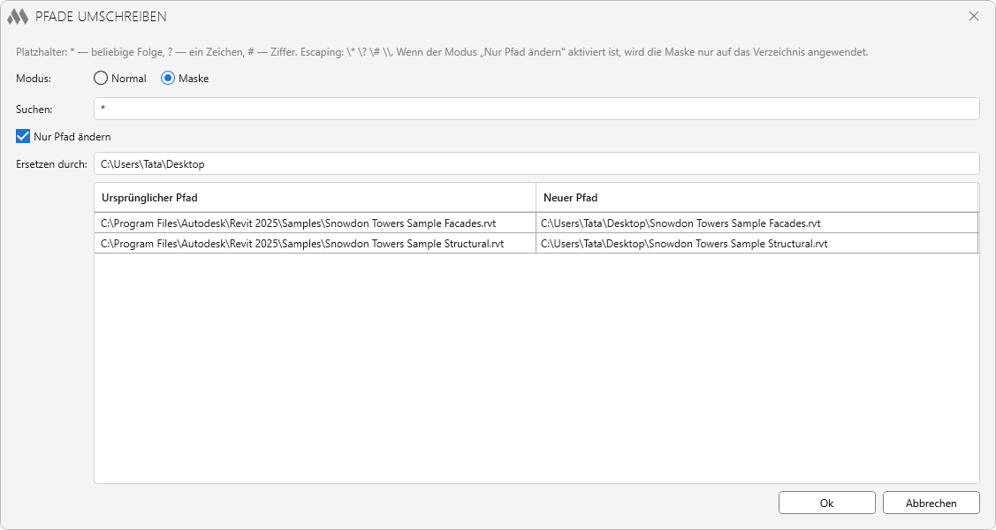Click the Neuer Pfad column header

(756, 197)
